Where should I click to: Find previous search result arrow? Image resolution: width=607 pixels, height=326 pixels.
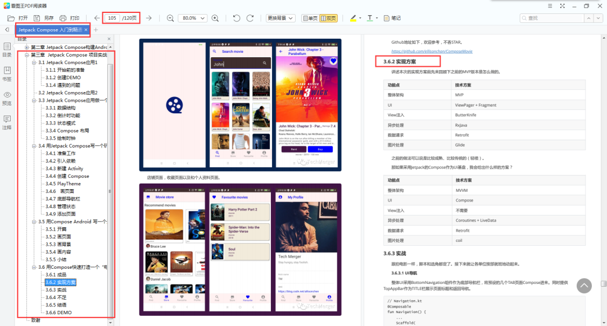pos(589,18)
